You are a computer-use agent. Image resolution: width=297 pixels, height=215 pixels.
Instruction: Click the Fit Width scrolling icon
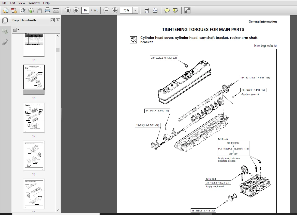(147, 10)
